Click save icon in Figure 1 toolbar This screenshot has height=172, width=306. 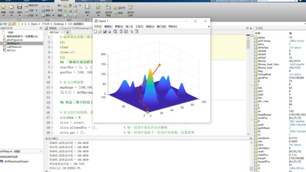[x=105, y=32]
